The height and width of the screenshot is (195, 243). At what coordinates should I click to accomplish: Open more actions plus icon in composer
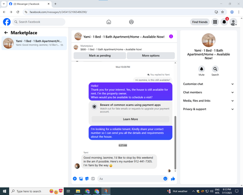coord(75,179)
